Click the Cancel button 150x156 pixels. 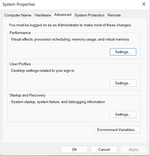(x=104, y=149)
